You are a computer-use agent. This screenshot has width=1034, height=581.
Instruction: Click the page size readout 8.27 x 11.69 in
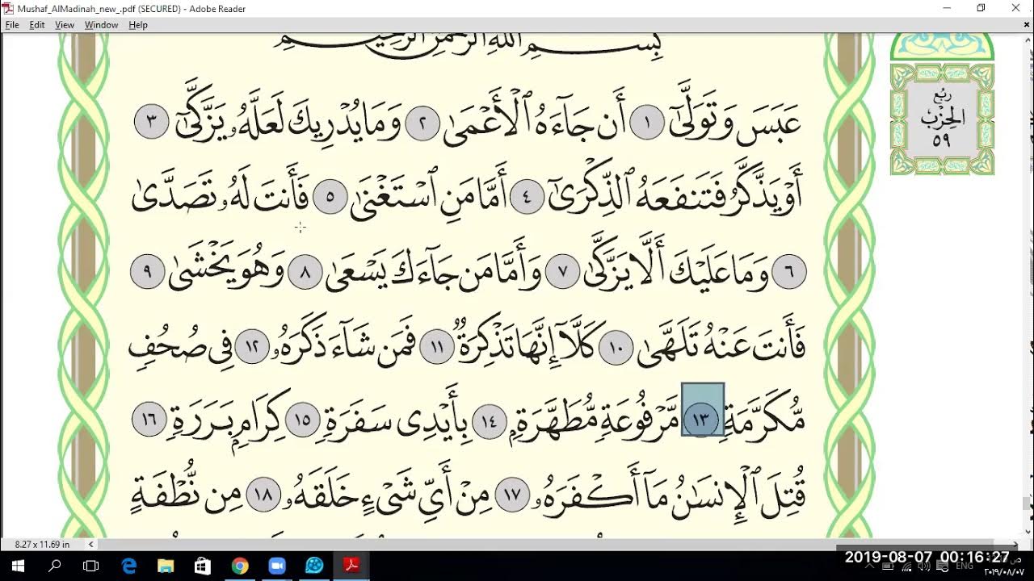tap(42, 545)
